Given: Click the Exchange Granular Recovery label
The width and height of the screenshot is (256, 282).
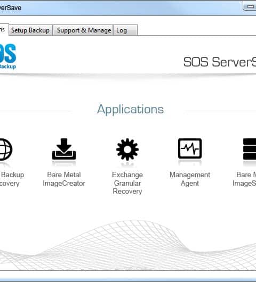Looking at the screenshot, I should (x=127, y=183).
